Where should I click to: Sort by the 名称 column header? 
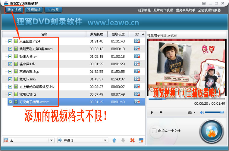coord(44,34)
